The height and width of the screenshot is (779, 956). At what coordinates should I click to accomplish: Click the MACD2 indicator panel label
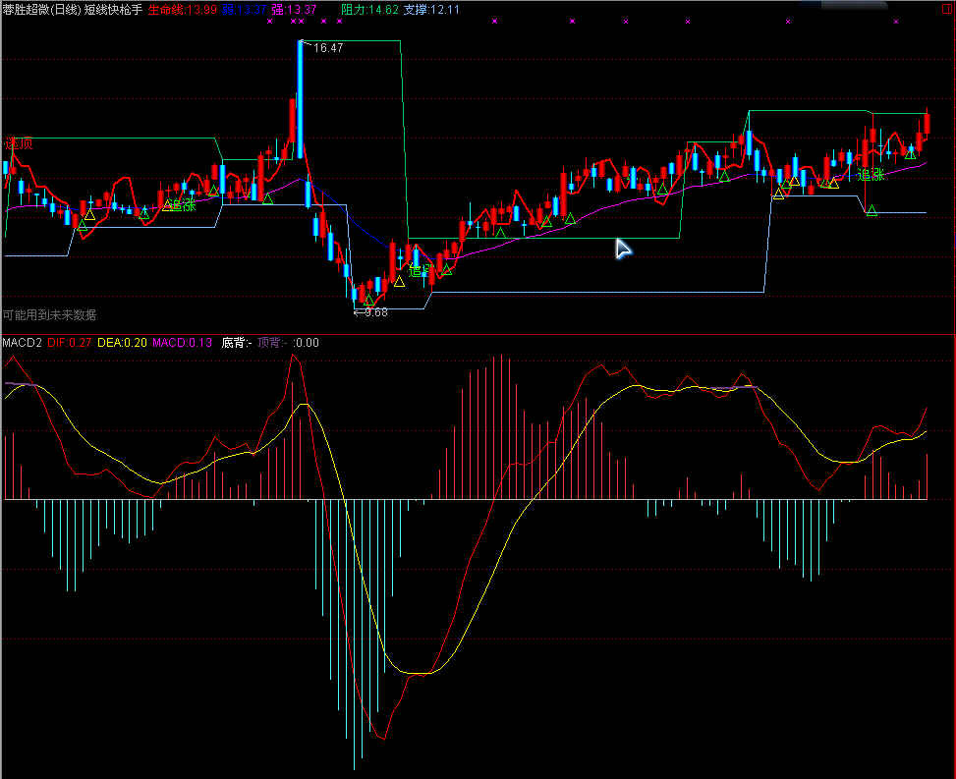tap(22, 343)
